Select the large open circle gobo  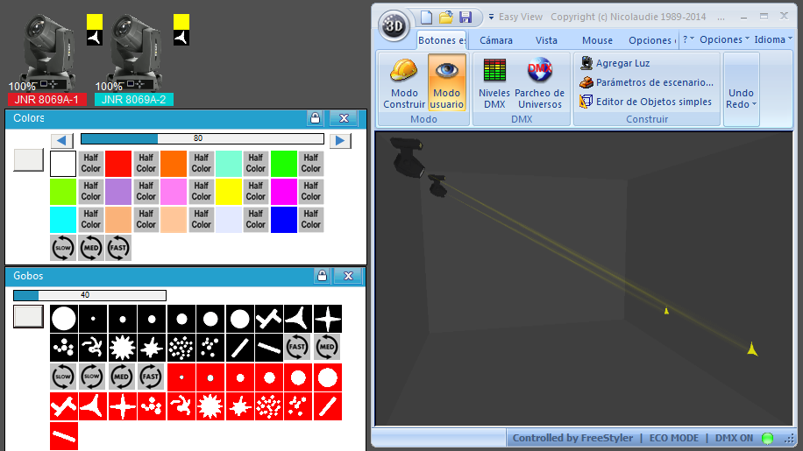click(x=63, y=319)
